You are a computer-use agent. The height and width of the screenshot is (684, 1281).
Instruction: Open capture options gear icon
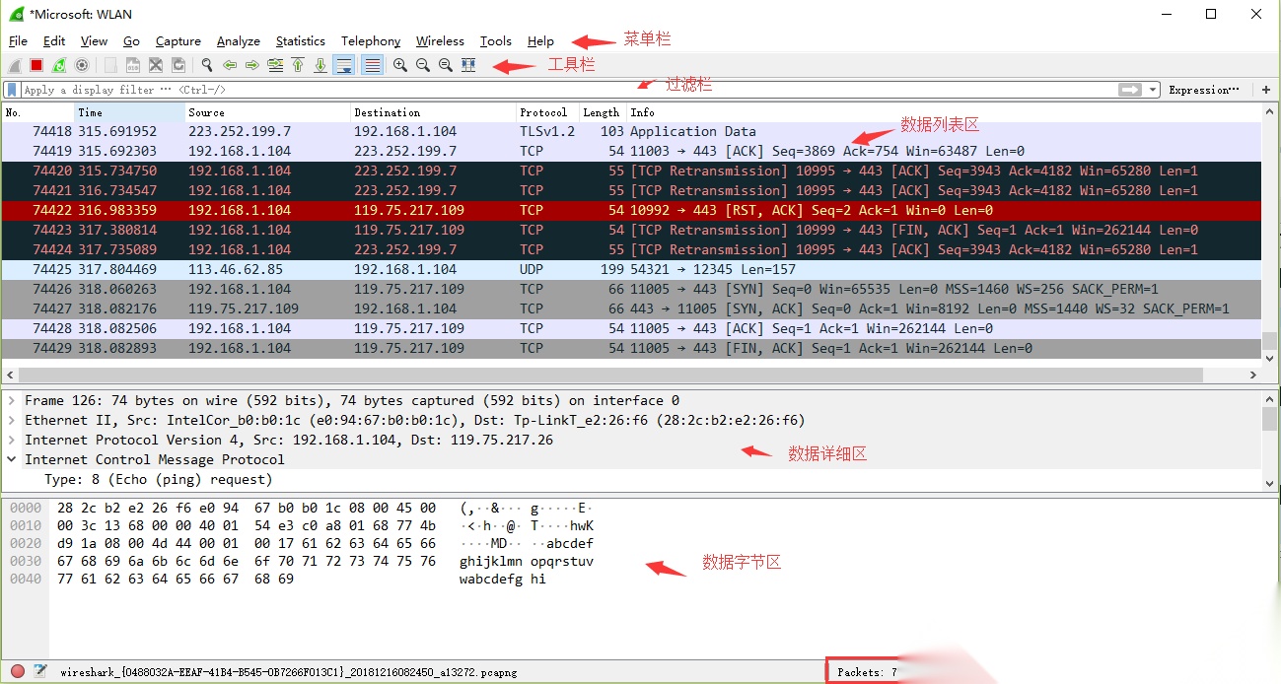(x=82, y=65)
